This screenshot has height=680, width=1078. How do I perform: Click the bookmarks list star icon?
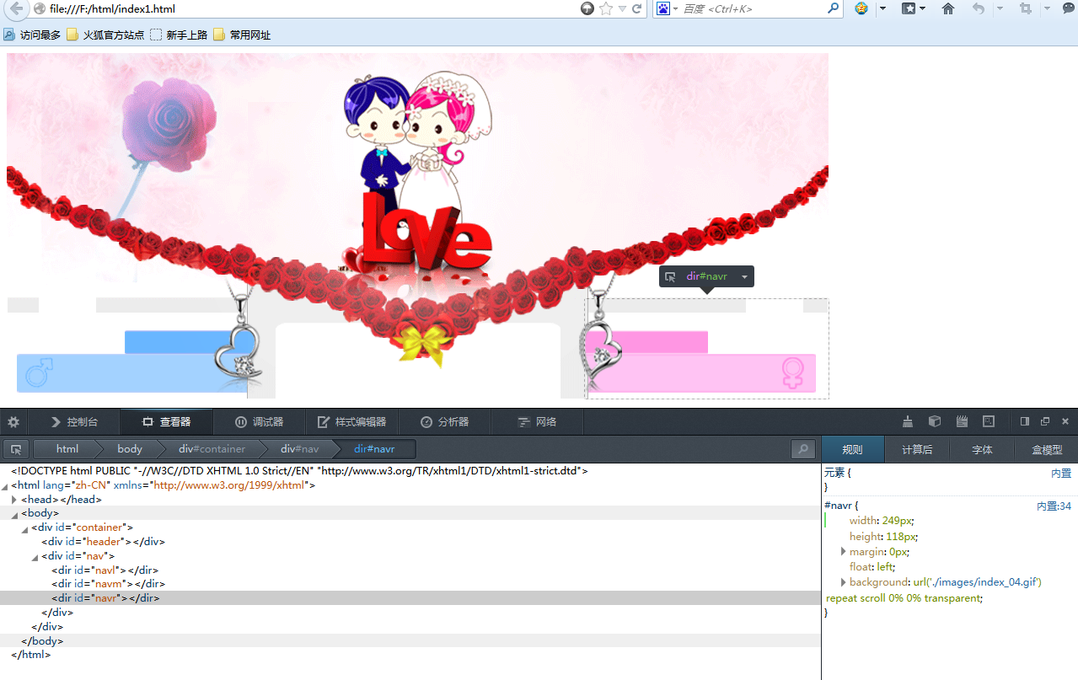[909, 8]
